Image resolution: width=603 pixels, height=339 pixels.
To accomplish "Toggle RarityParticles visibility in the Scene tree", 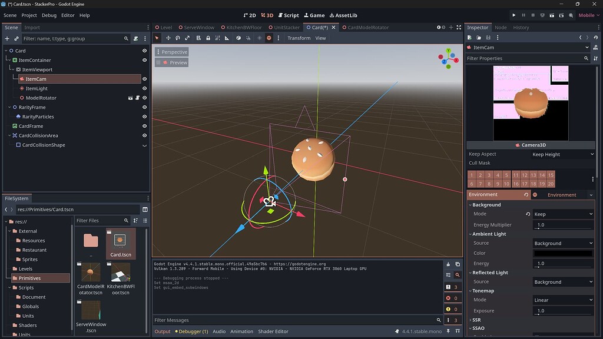I will pos(144,117).
